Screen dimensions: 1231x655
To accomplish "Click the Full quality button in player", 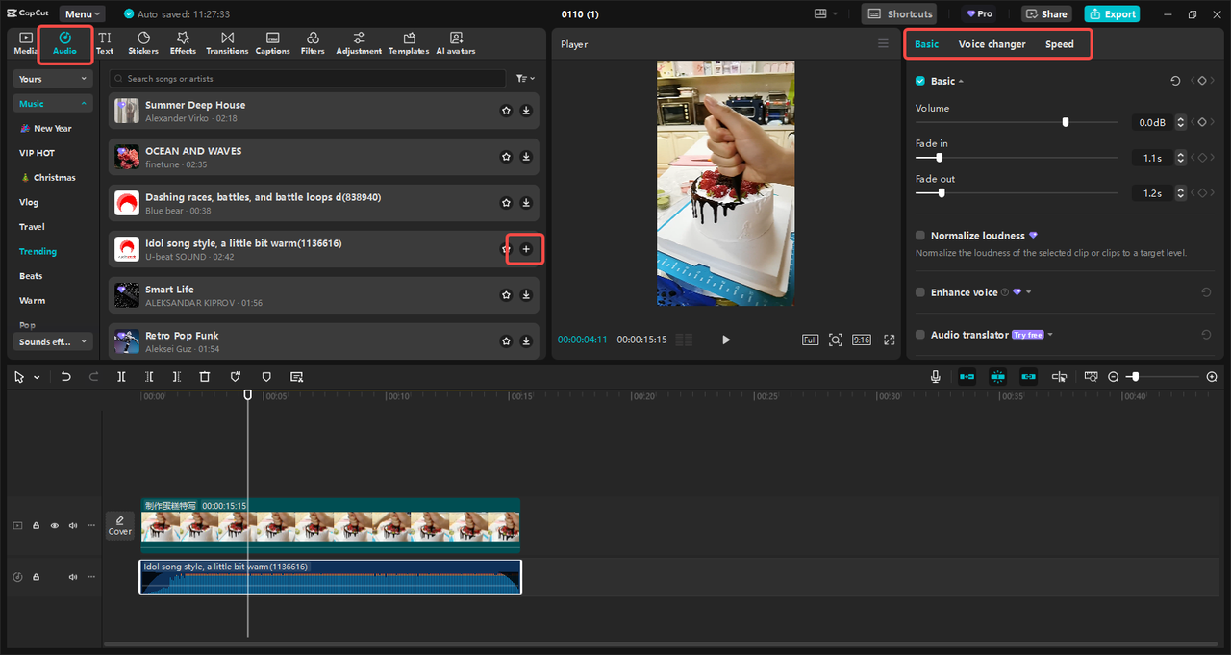I will click(810, 340).
